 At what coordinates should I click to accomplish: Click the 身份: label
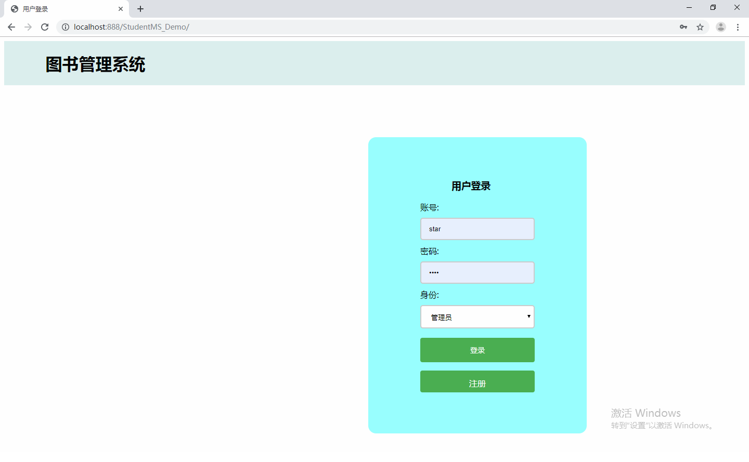point(430,295)
